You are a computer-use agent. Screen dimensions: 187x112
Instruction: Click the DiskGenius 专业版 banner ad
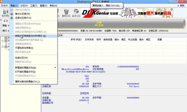pos(127,13)
